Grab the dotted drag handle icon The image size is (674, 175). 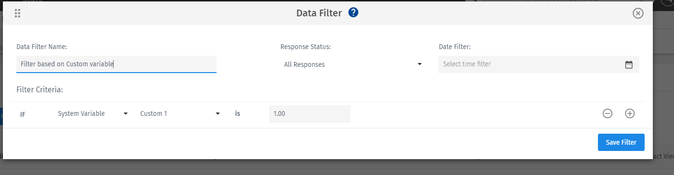click(17, 13)
